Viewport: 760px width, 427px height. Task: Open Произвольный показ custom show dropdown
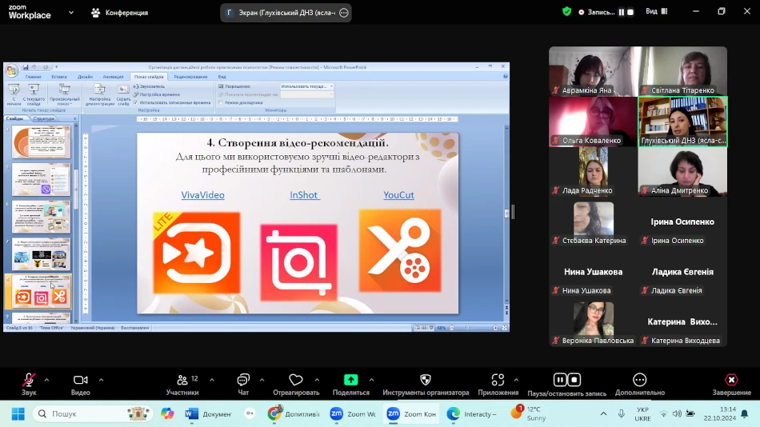pos(65,94)
